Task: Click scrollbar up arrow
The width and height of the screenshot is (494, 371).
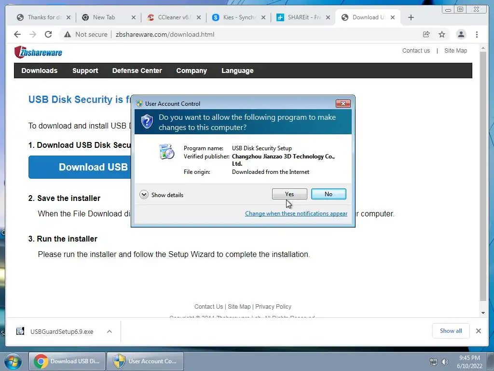Action: tap(483, 49)
